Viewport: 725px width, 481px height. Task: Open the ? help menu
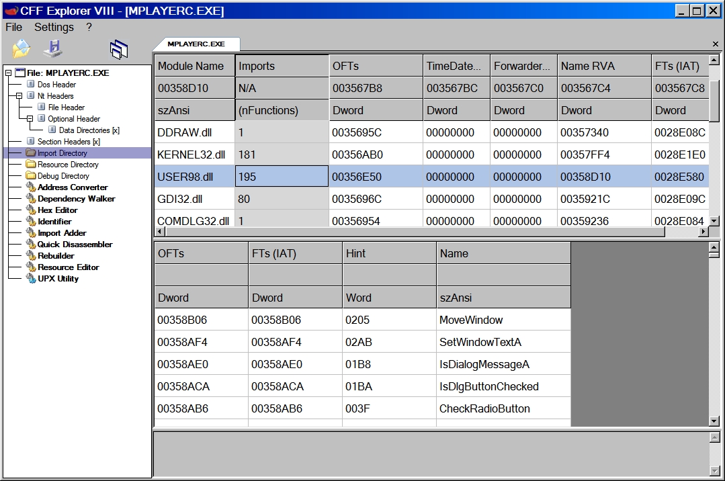[89, 28]
